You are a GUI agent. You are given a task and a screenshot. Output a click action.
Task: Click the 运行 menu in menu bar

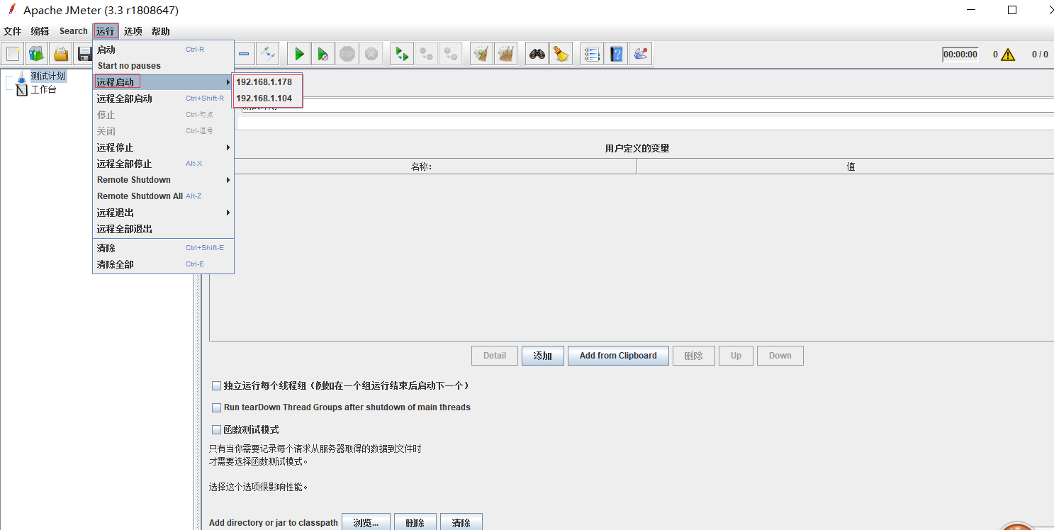[106, 31]
